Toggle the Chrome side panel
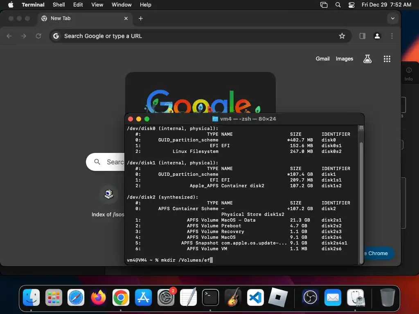This screenshot has width=419, height=314. [363, 36]
